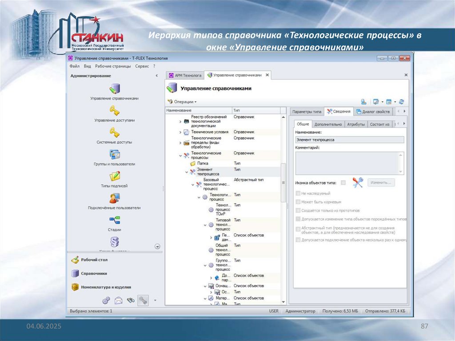The image size is (455, 341).
Task: Click the Справочники navigation icon
Action: coord(75,273)
